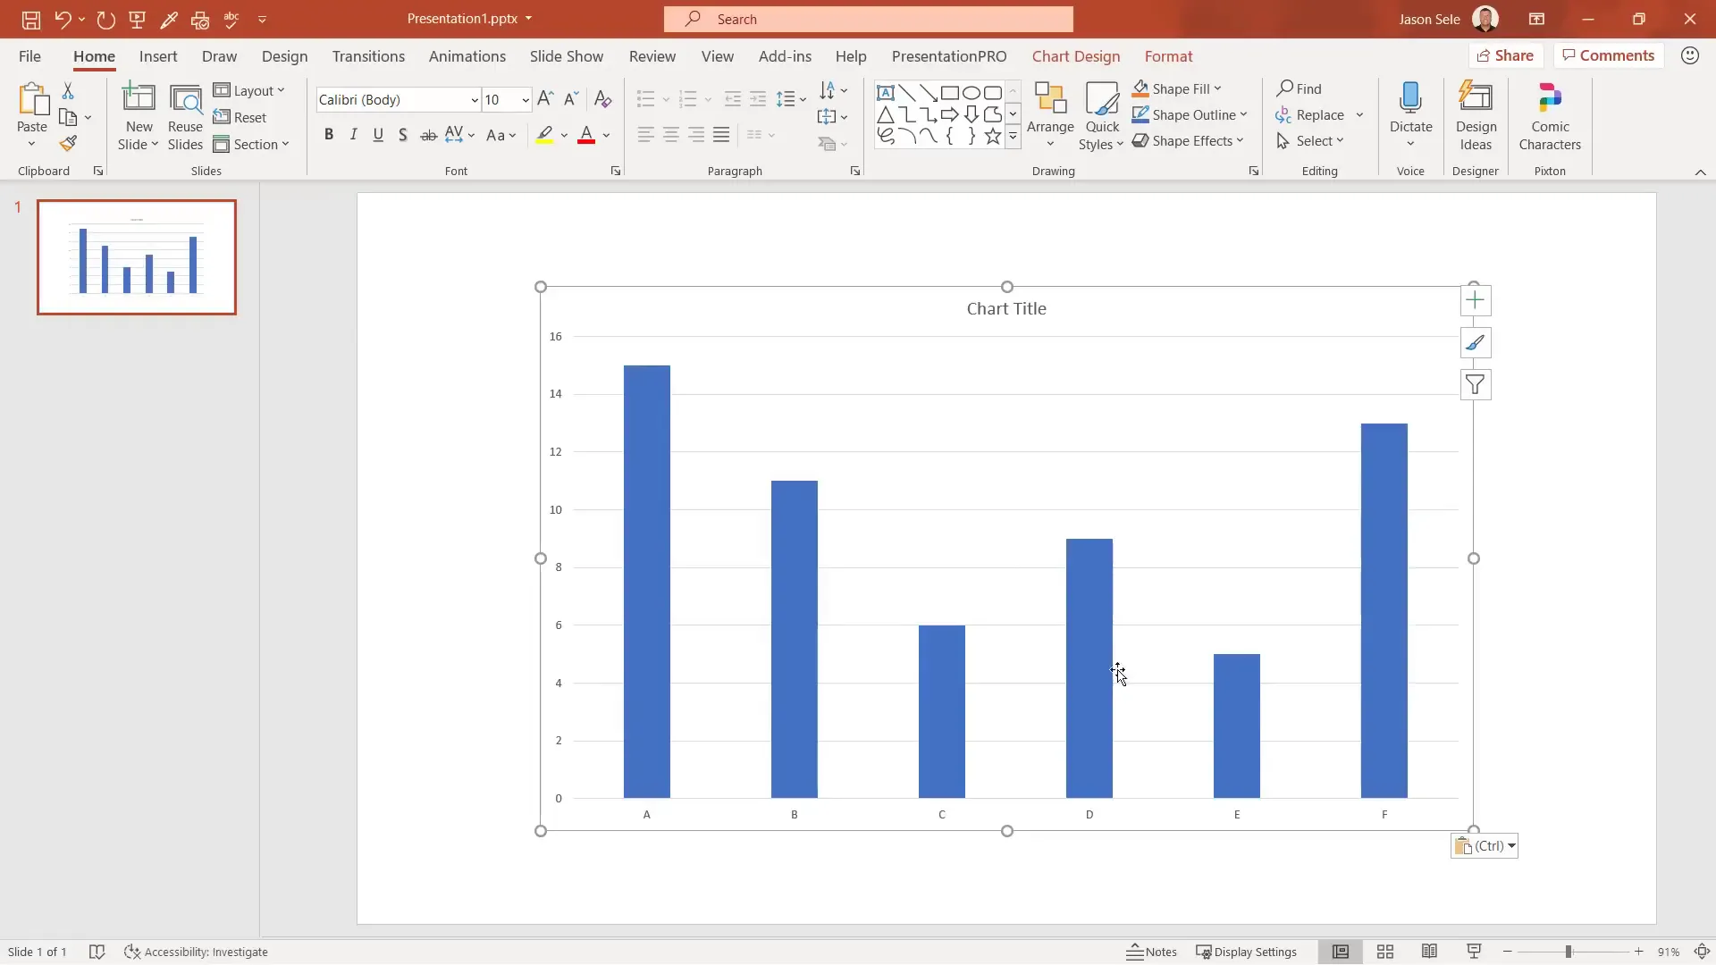The height and width of the screenshot is (965, 1716).
Task: Click the Save icon in title bar
Action: click(30, 19)
